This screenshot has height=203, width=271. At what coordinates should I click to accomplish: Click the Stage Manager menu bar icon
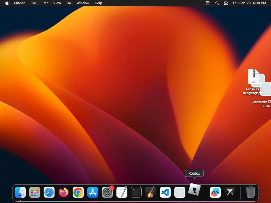[208, 3]
